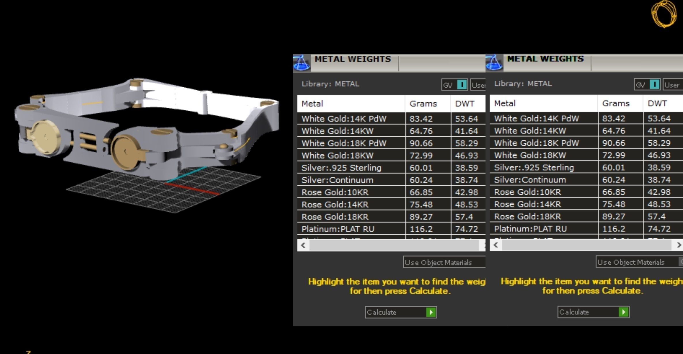Select left panel METAL WEIGHTS title tab
Viewport: 683px width, 354px height.
(x=353, y=59)
